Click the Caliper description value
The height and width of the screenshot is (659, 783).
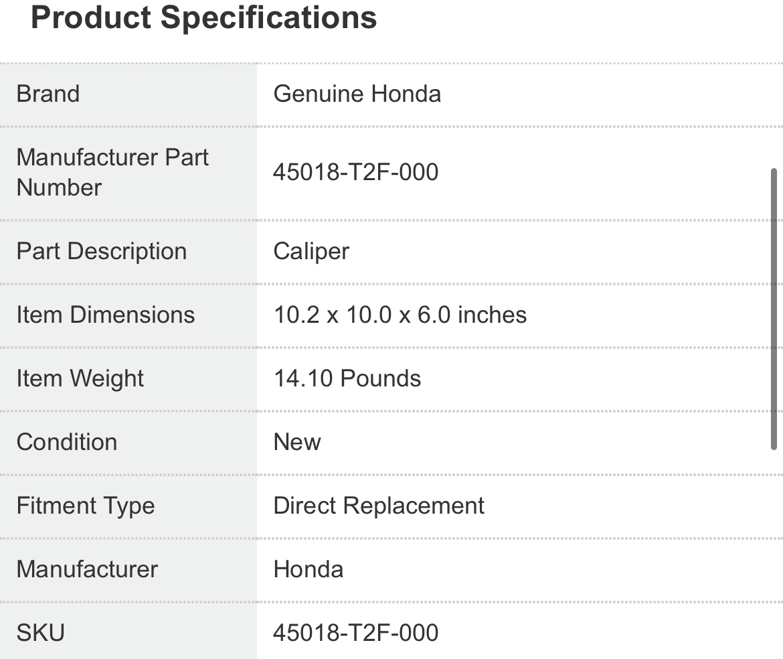(x=311, y=251)
